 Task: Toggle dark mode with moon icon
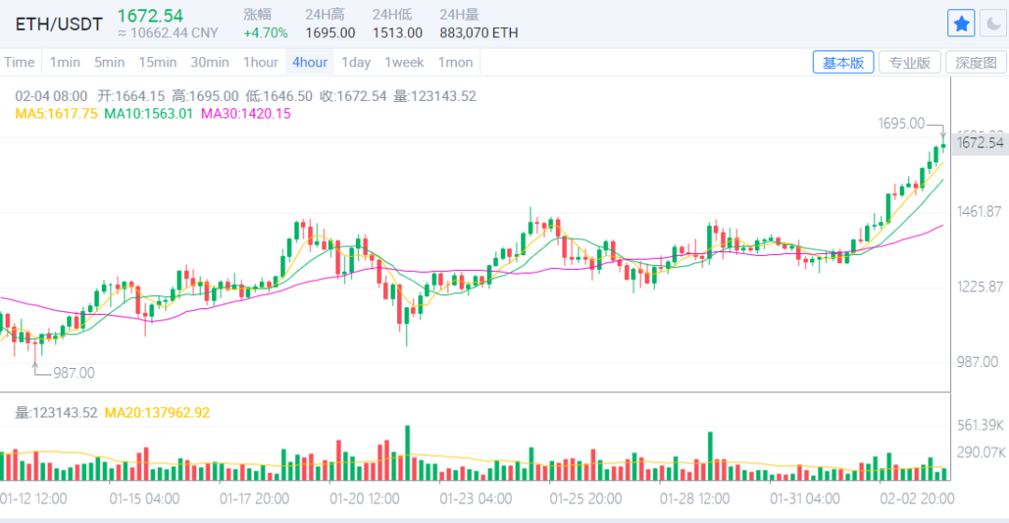click(993, 23)
